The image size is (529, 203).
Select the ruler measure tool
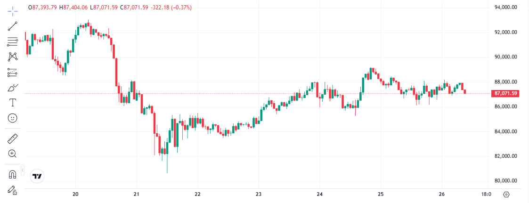pos(13,138)
